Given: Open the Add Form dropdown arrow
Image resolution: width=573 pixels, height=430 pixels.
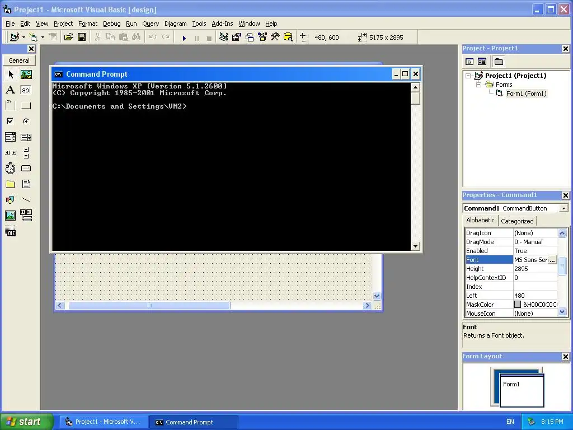Looking at the screenshot, I should [43, 38].
